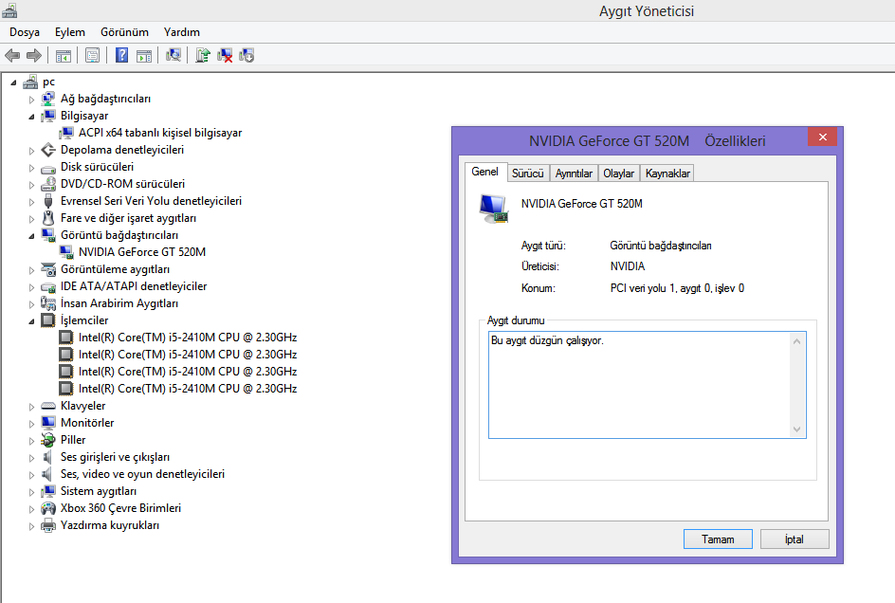Click the blue Help question-mark icon

pyautogui.click(x=121, y=55)
